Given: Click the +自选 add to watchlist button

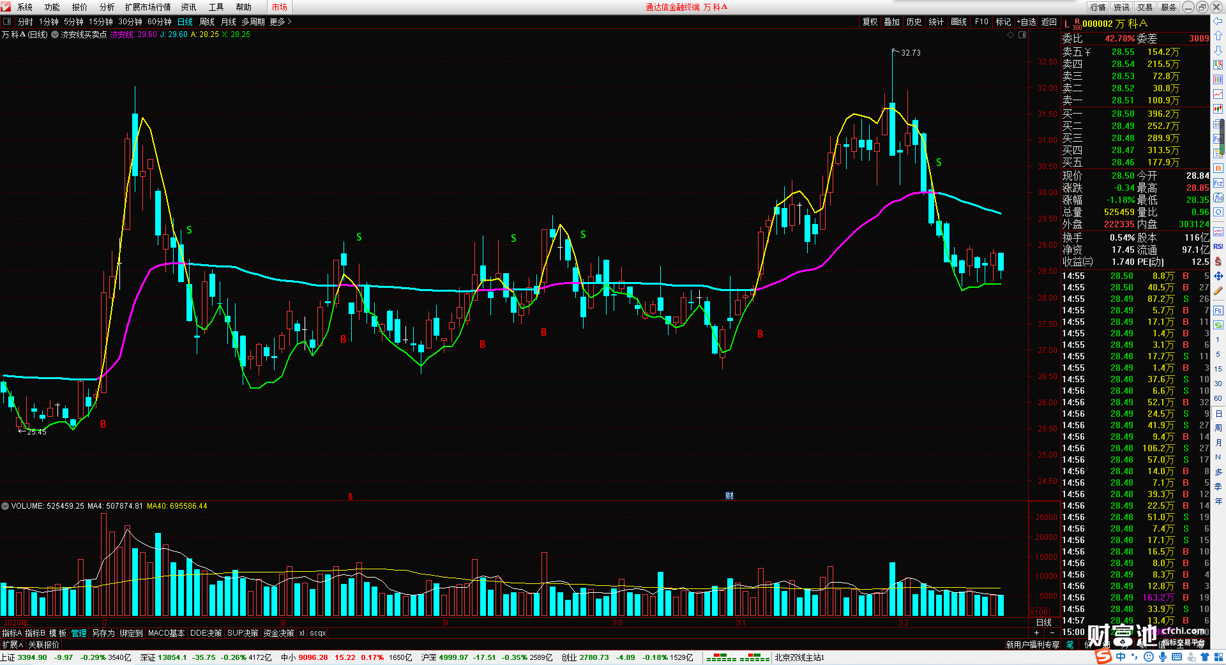Looking at the screenshot, I should point(1027,22).
